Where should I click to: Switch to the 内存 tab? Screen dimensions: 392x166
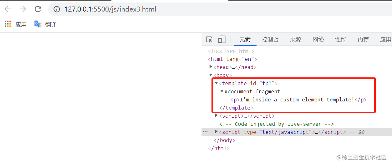pos(363,40)
